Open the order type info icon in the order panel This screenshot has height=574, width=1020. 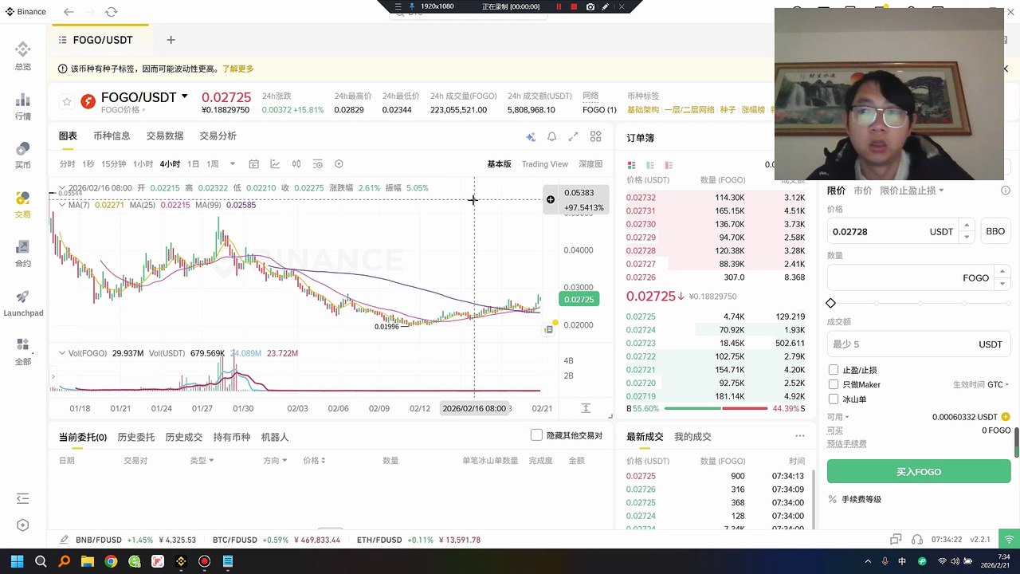(x=1006, y=191)
